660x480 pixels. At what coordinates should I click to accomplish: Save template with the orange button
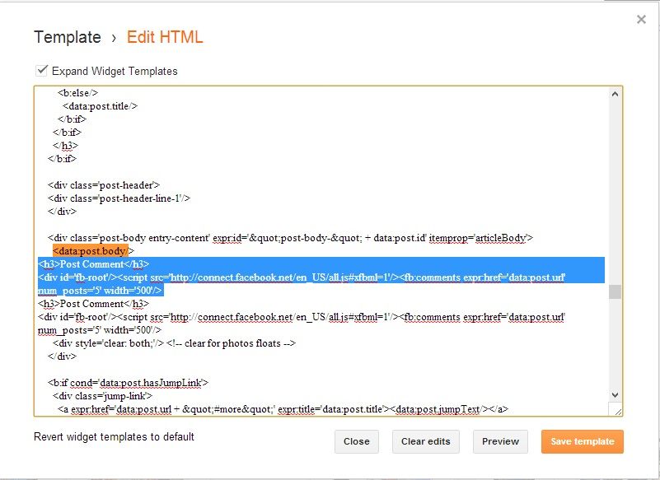(582, 441)
